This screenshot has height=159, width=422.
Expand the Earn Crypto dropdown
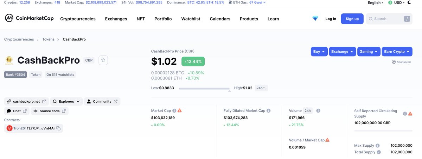397,51
